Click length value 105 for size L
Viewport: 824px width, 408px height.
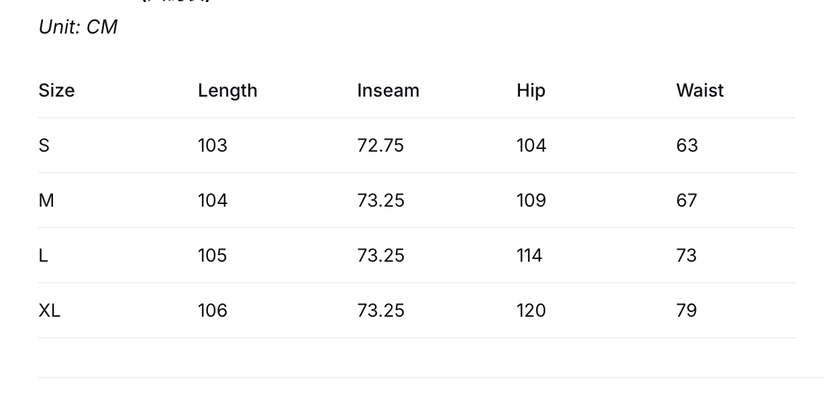coord(213,256)
